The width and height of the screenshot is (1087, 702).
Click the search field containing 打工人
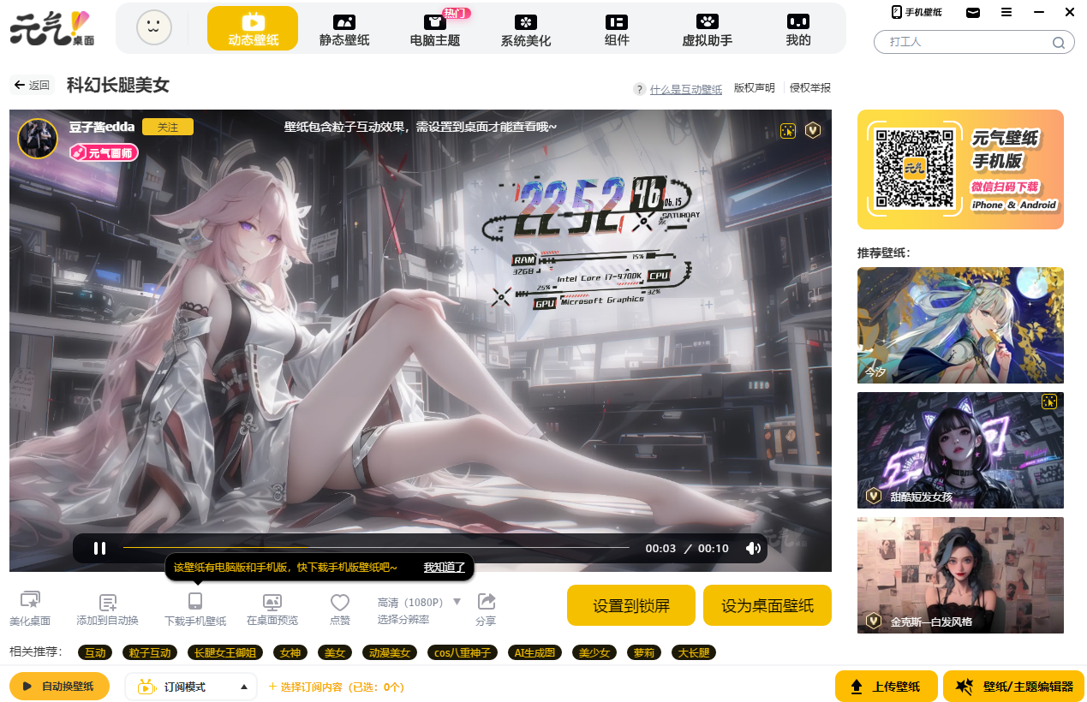click(x=974, y=42)
